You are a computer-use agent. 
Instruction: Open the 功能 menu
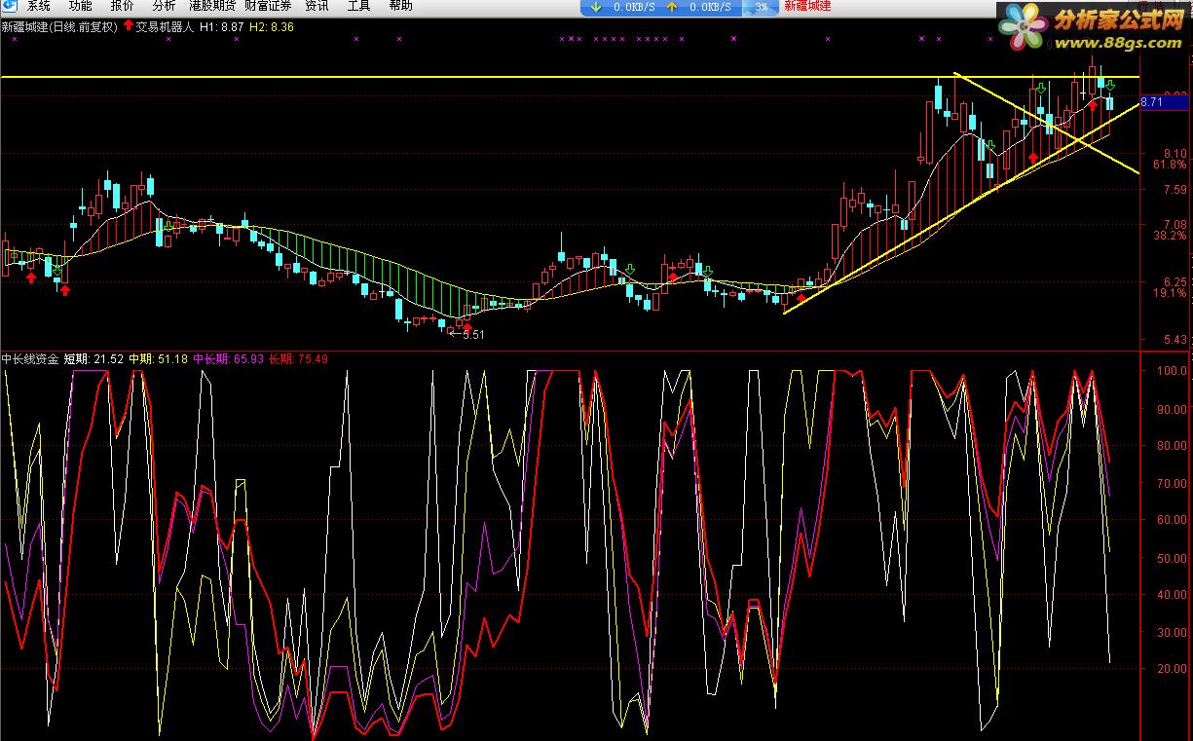coord(81,6)
